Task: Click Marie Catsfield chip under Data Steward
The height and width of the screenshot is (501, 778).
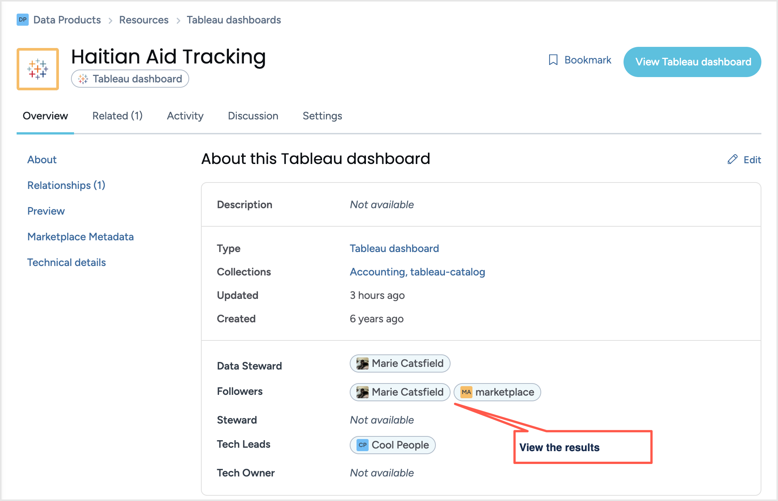Action: 400,363
